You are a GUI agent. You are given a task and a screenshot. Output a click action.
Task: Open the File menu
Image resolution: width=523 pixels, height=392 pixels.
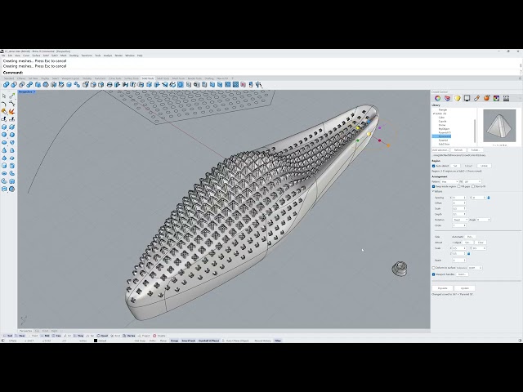coord(3,56)
